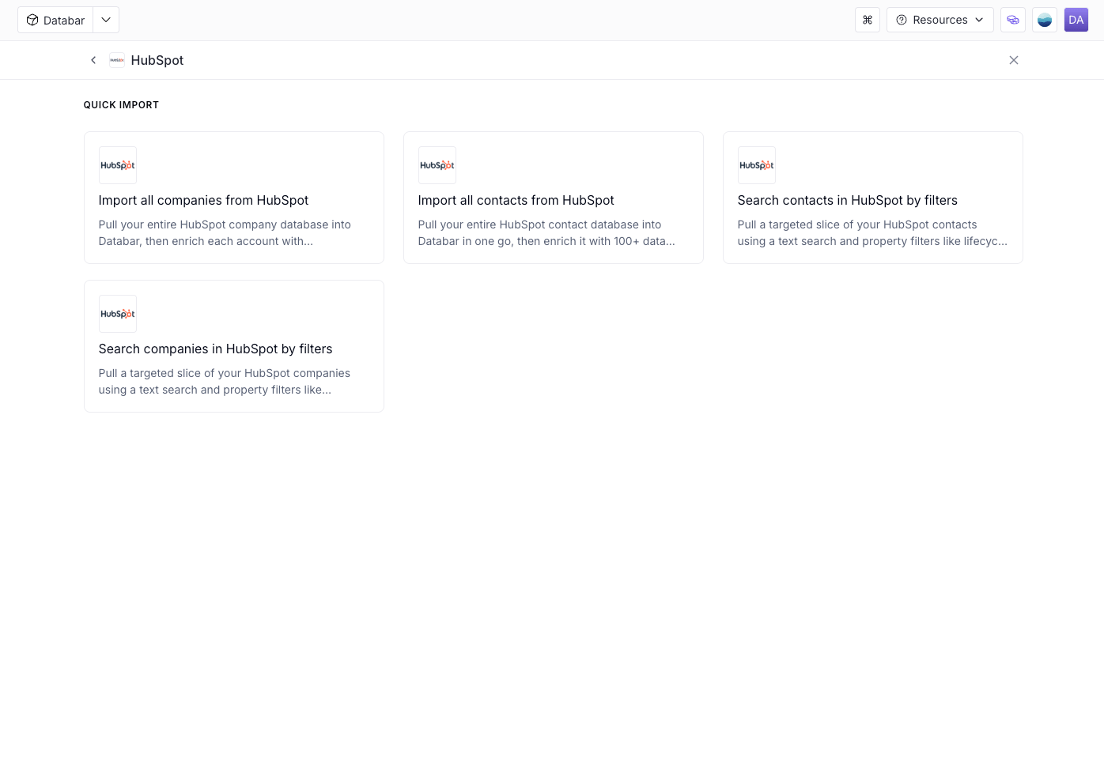Click HubSpot logo on Search contacts card
This screenshot has width=1104, height=773.
757,165
